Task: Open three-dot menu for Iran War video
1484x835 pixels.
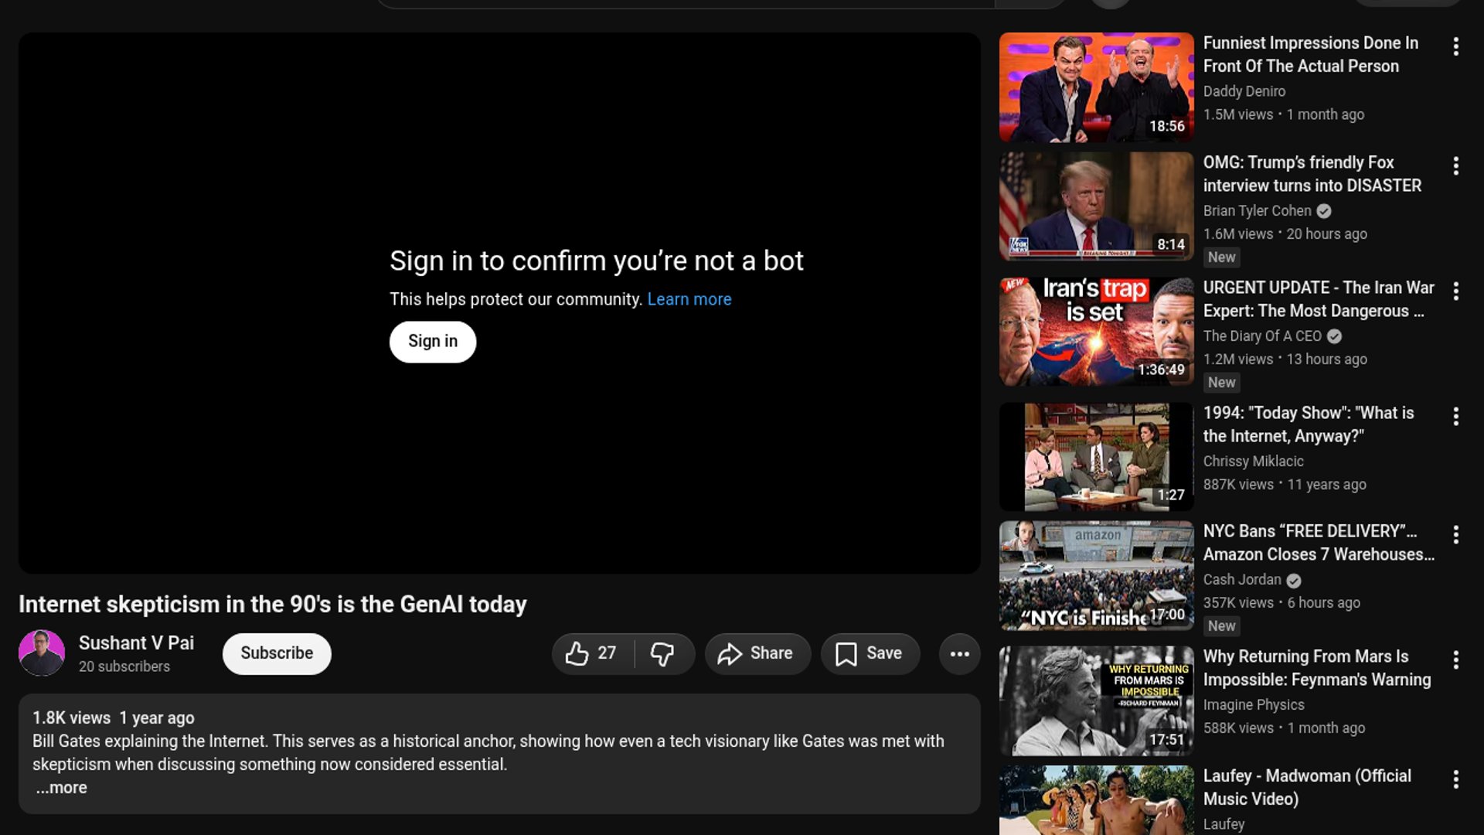Action: click(1455, 291)
